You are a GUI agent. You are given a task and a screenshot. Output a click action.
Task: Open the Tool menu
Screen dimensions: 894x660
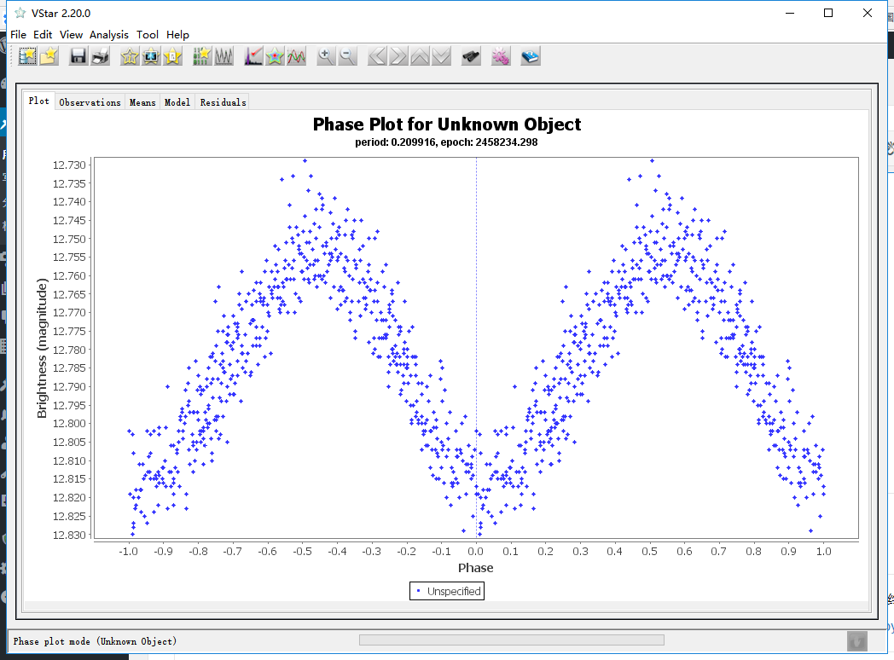pyautogui.click(x=147, y=35)
